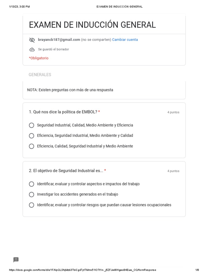
Task: Click the form URL in the footer
Action: 82,270
